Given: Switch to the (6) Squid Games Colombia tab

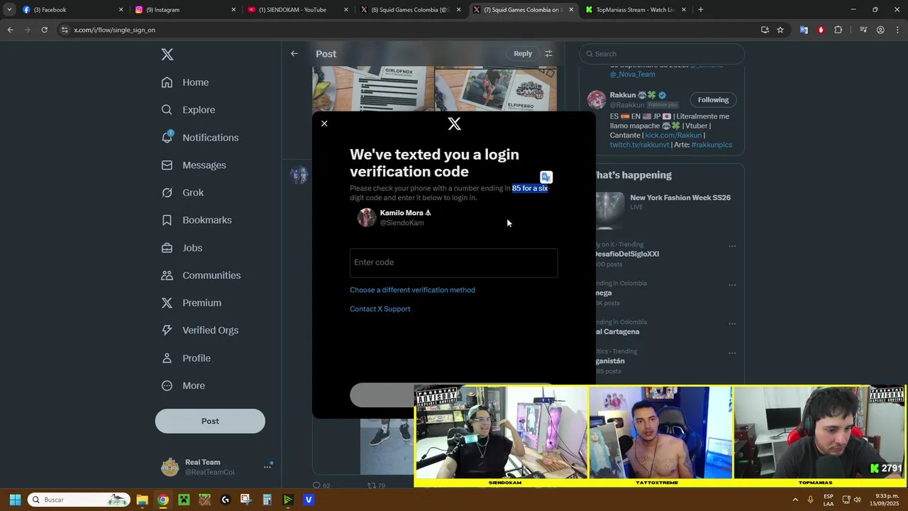Looking at the screenshot, I should pos(410,10).
